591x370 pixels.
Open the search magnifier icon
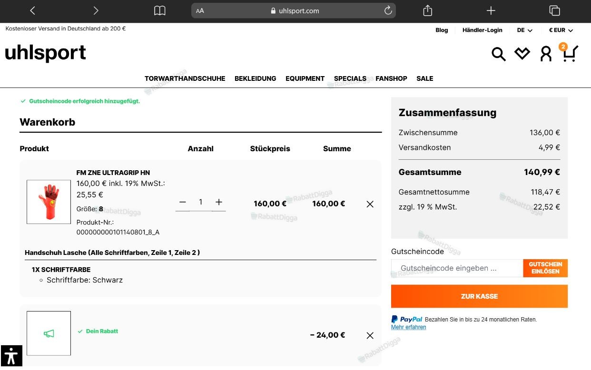[x=498, y=54]
